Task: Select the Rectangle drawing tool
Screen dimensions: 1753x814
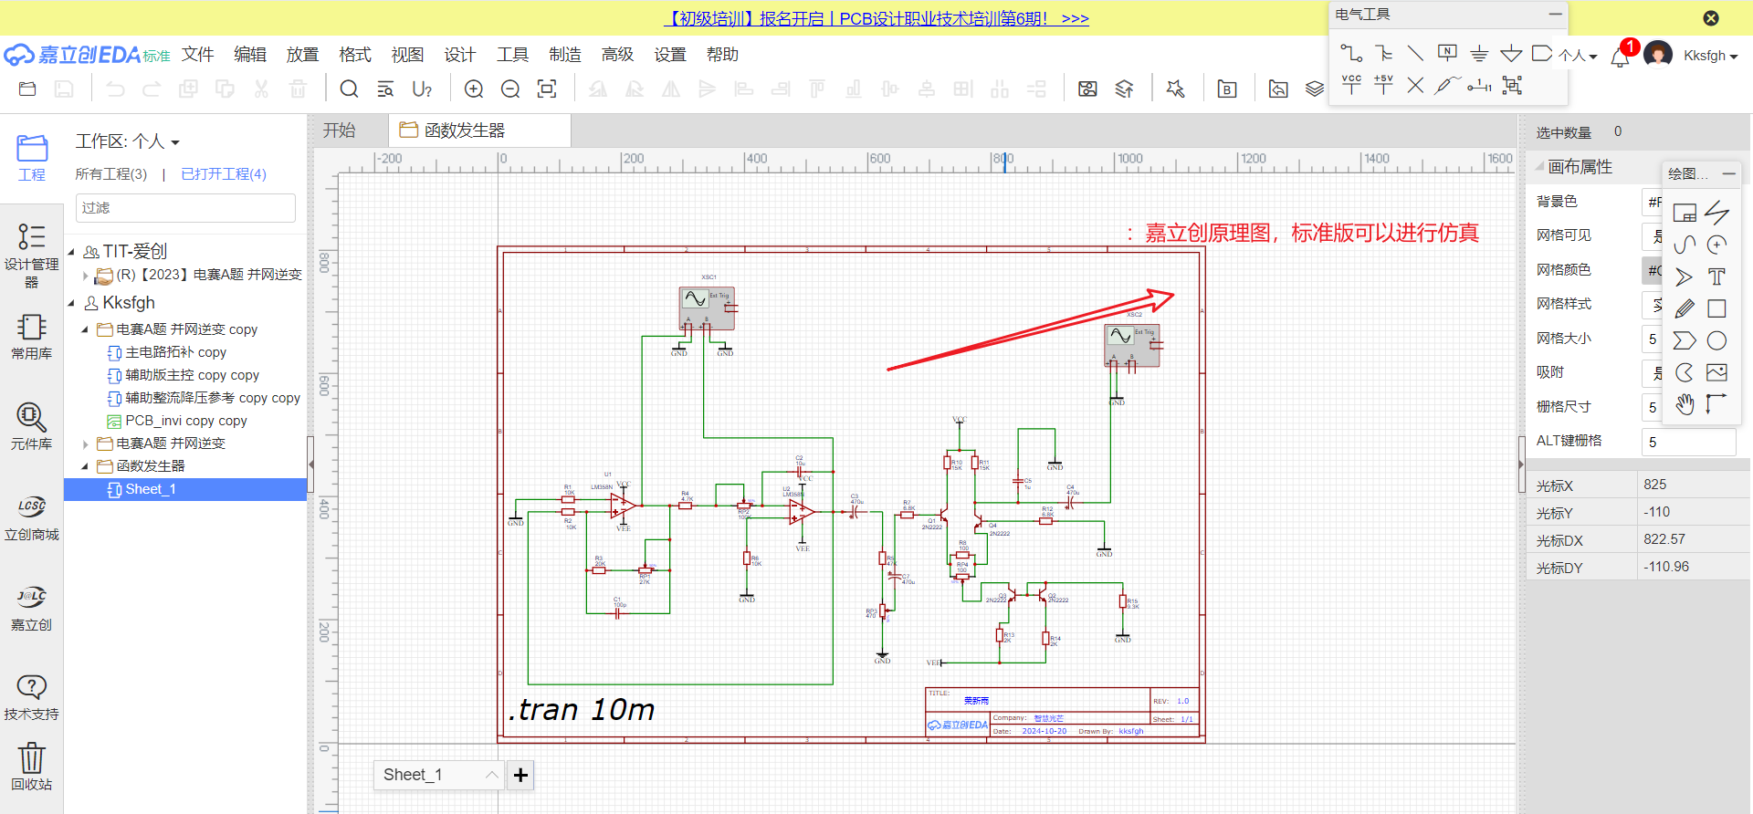Action: 1716,308
